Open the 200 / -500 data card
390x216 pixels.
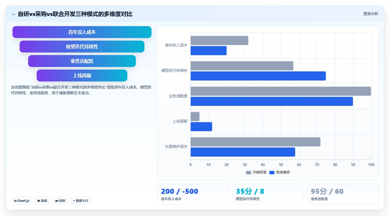click(x=193, y=194)
